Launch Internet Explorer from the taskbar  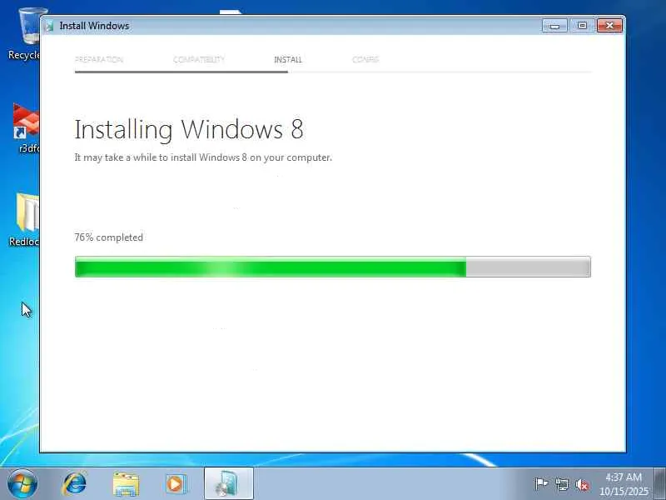point(74,483)
